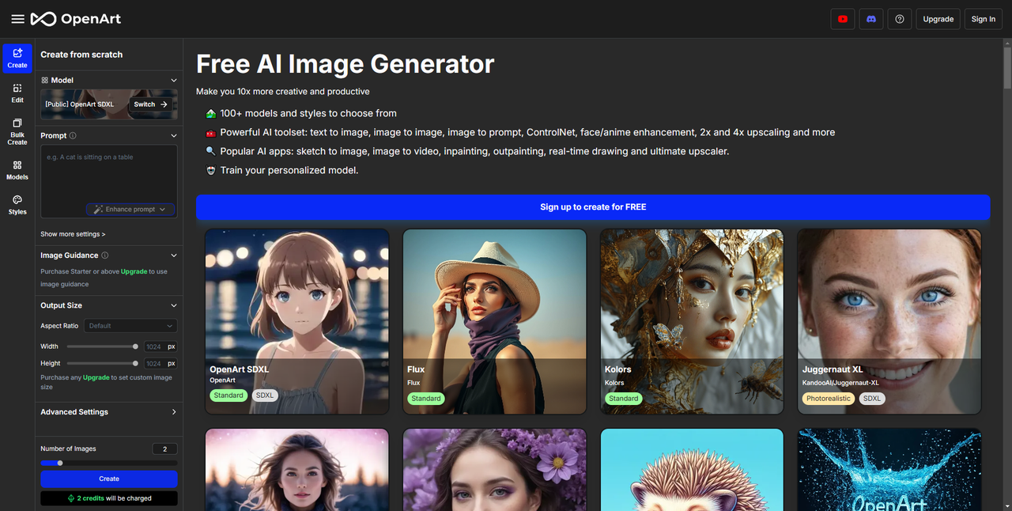The height and width of the screenshot is (511, 1012).
Task: Click the Number of Images value box
Action: (x=164, y=449)
